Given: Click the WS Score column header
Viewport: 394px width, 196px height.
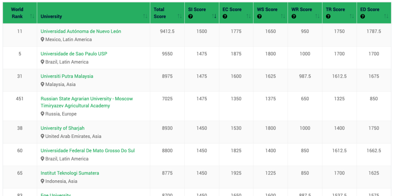Looking at the screenshot, I should 267,10.
